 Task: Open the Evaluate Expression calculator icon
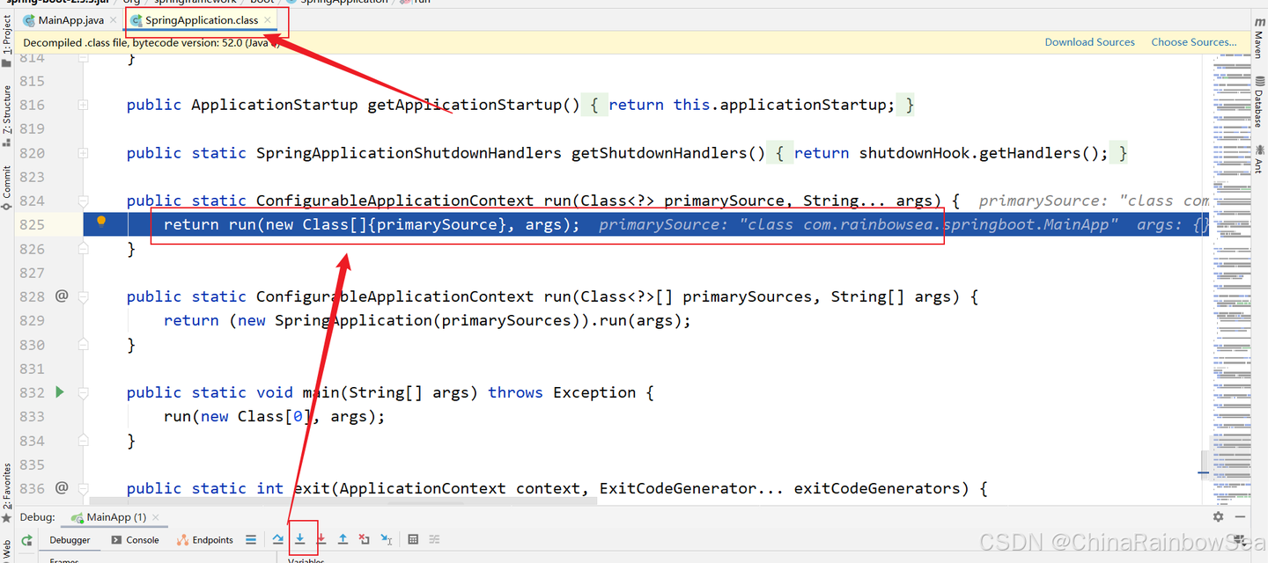coord(413,539)
